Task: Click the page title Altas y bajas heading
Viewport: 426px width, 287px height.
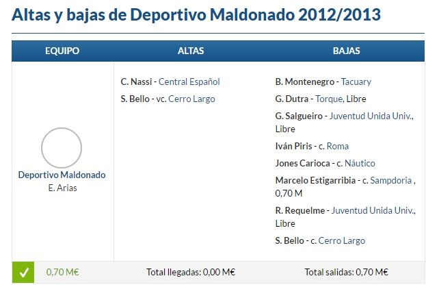Action: tap(196, 14)
